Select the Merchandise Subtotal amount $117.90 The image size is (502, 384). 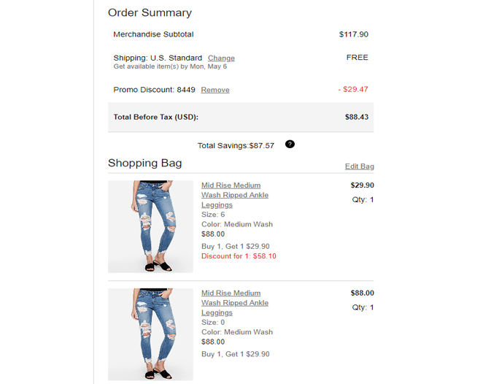pyautogui.click(x=353, y=34)
